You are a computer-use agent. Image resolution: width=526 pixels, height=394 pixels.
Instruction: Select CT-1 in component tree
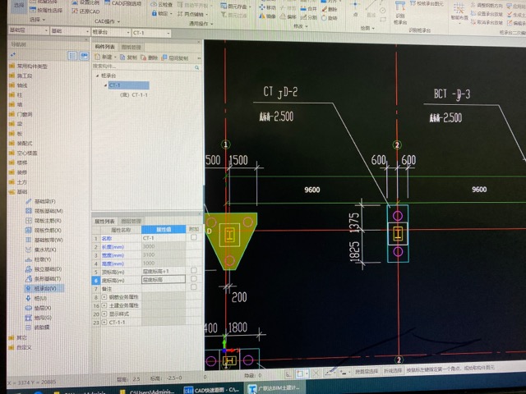coord(129,85)
